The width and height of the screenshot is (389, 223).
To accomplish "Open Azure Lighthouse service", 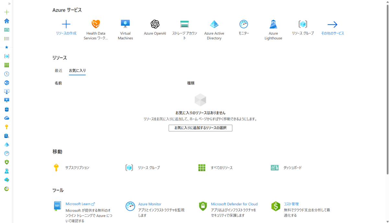I will (273, 30).
